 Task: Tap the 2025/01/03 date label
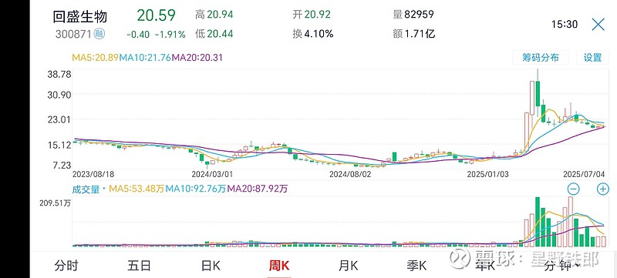point(487,173)
